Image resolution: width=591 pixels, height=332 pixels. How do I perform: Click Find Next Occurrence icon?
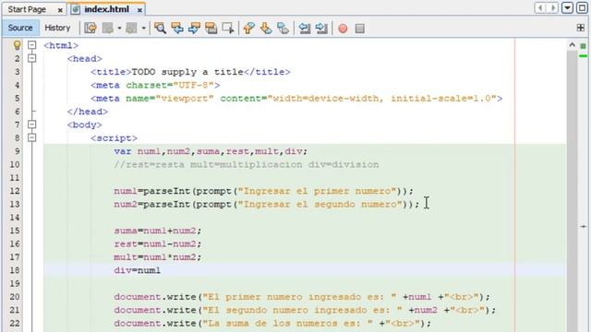(x=194, y=29)
